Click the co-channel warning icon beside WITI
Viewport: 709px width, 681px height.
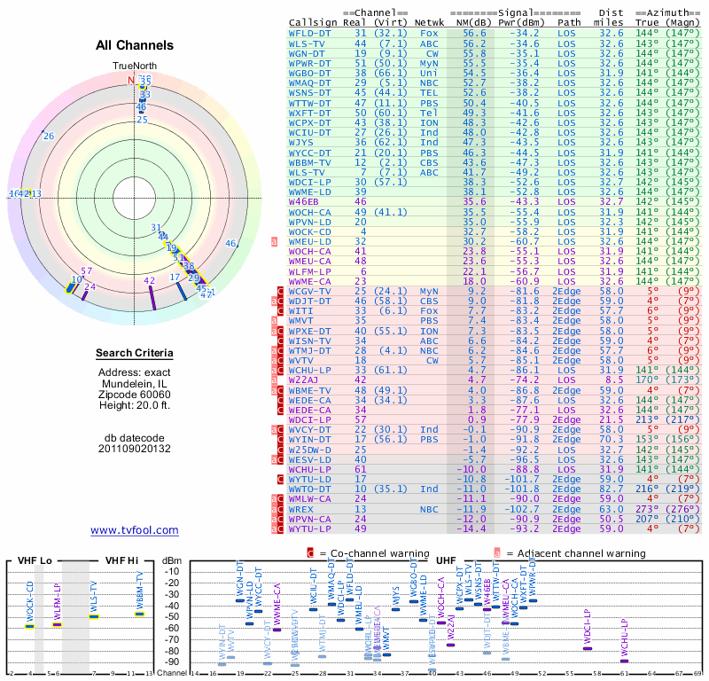coord(281,310)
